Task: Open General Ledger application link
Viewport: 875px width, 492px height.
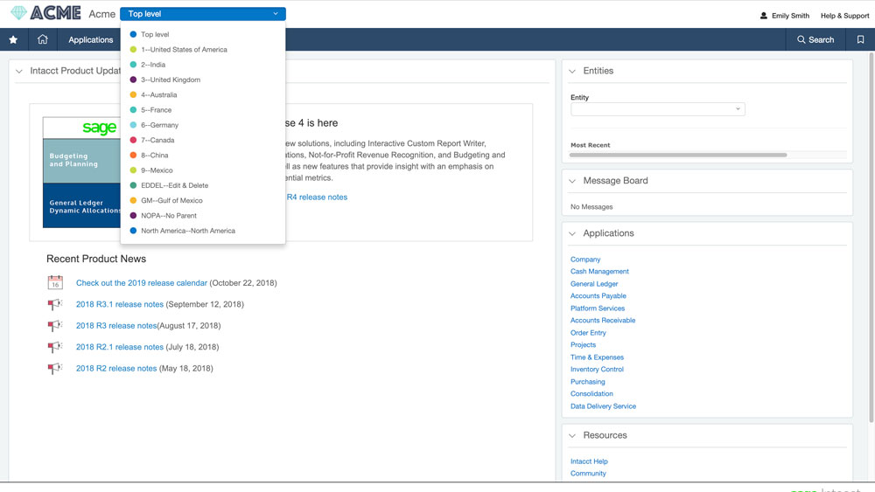Action: pyautogui.click(x=594, y=284)
